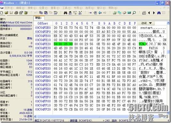171x123 pixels.
Task: Click the cylinder count value 1044
Action: coord(29,61)
